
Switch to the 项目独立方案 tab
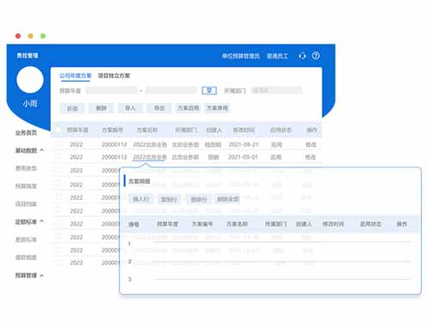click(x=114, y=76)
